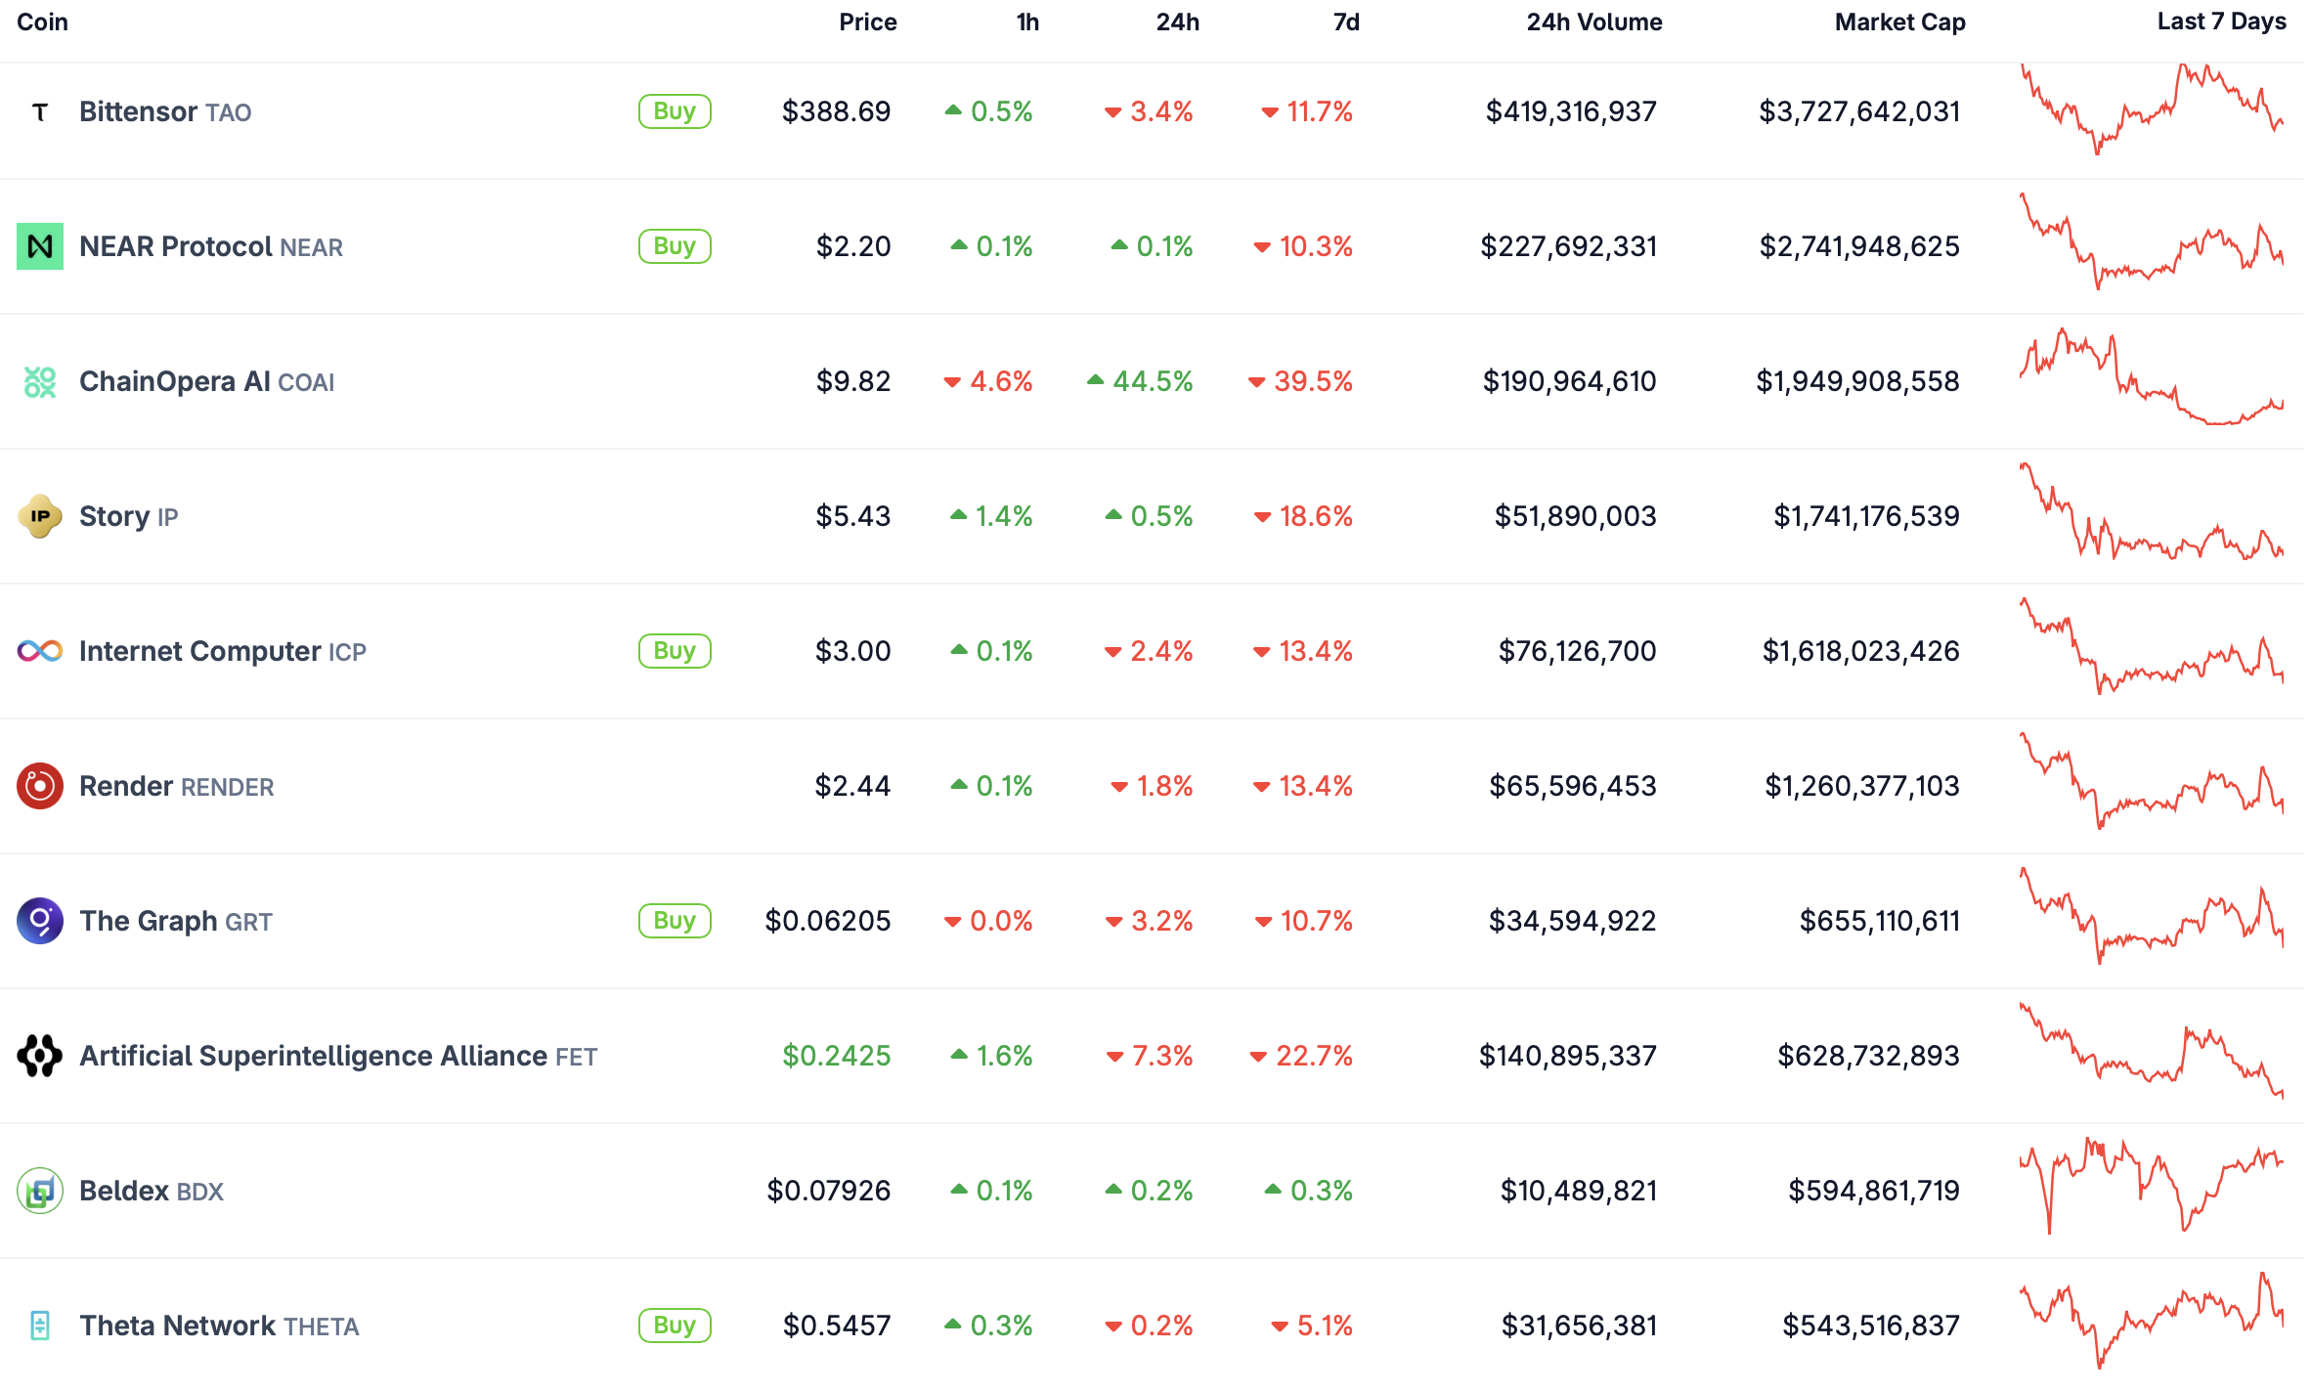The width and height of the screenshot is (2311, 1392).
Task: Click the Render red circular logo
Action: (x=40, y=786)
